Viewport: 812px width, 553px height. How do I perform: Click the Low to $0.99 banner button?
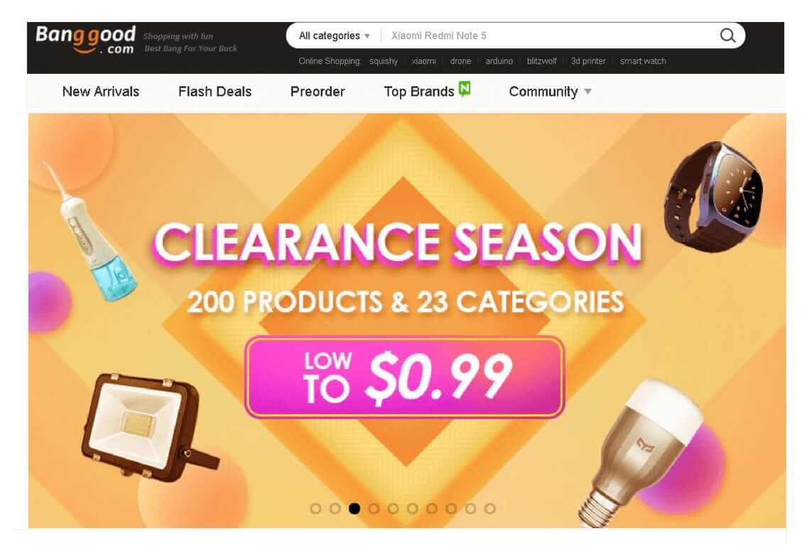pyautogui.click(x=404, y=377)
